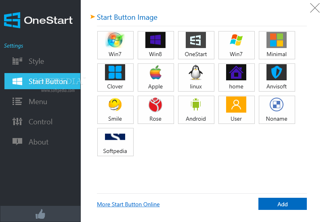This screenshot has height=222, width=323.
Task: Open the Style settings section
Action: coord(42,61)
